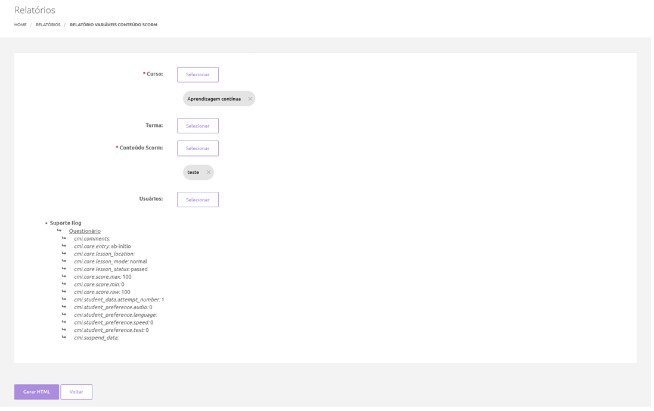Select the cmi.core.score.raw entry
This screenshot has width=654, height=411.
click(x=101, y=292)
